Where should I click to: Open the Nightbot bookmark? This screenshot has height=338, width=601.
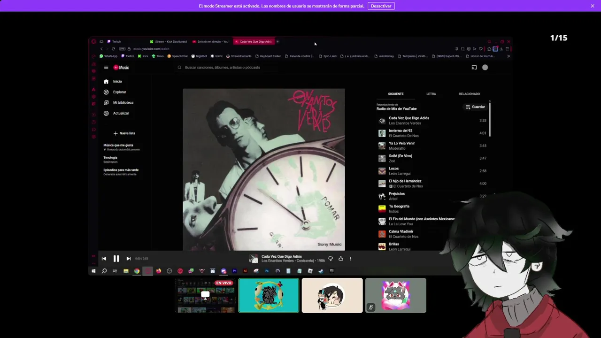(x=199, y=56)
